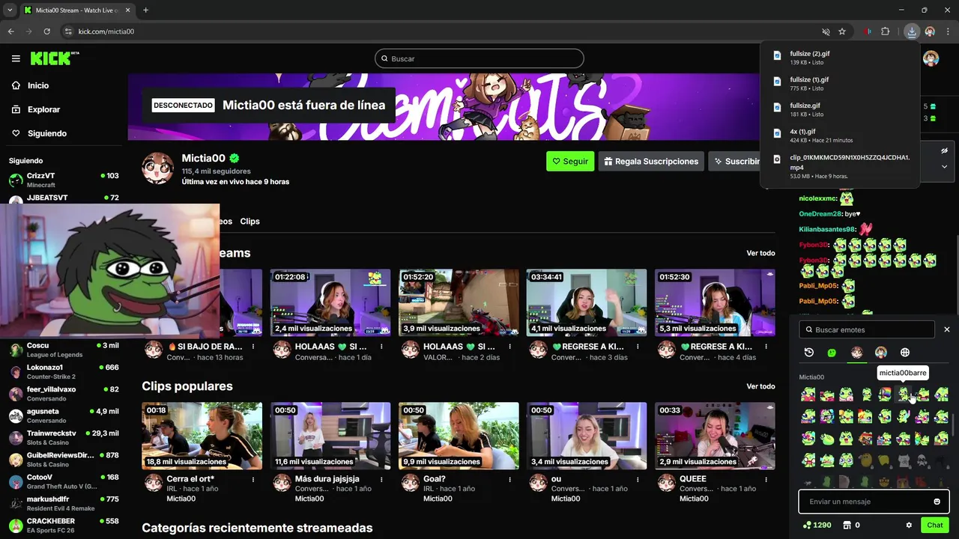Image resolution: width=959 pixels, height=539 pixels.
Task: Select the green Kick emotes tab
Action: [832, 353]
